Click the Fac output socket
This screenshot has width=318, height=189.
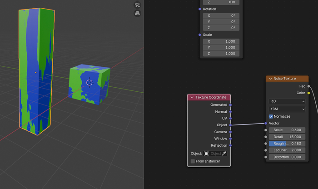click(x=308, y=86)
